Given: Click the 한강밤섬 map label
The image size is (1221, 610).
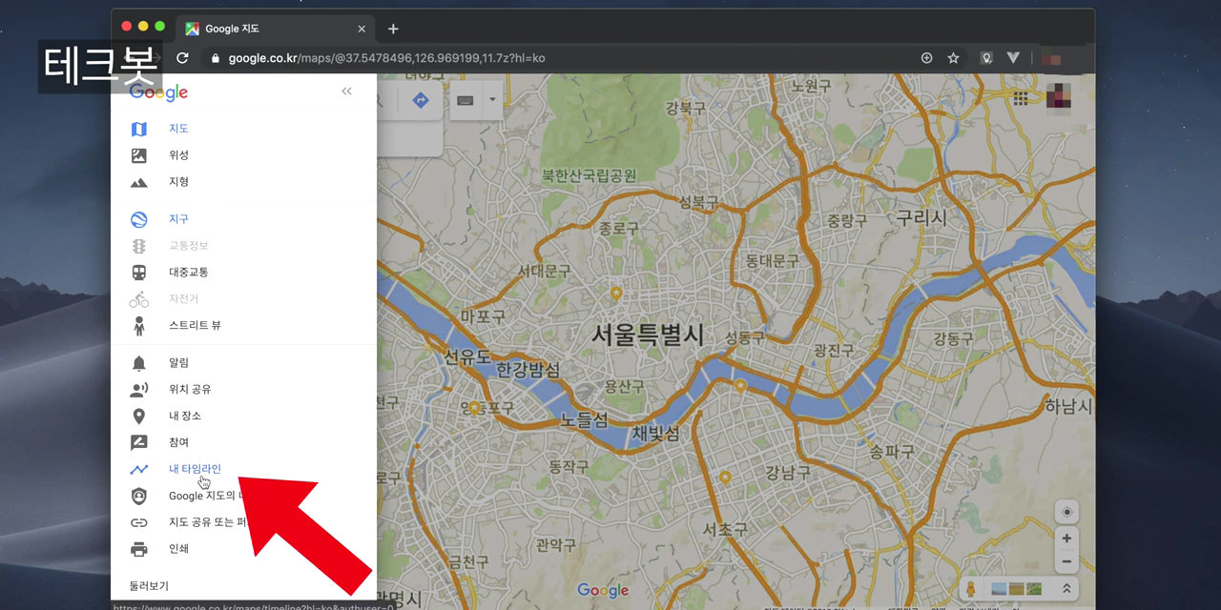Looking at the screenshot, I should (x=528, y=370).
